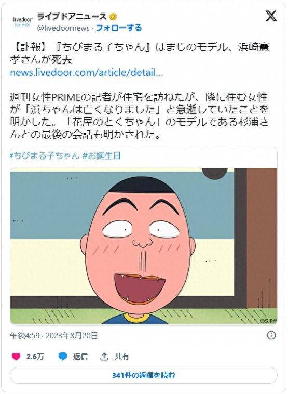This screenshot has height=394, width=288.
Task: Follow the account via フォローする
Action: click(x=119, y=28)
